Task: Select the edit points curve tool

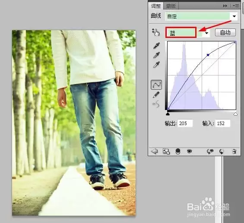Action: (156, 85)
